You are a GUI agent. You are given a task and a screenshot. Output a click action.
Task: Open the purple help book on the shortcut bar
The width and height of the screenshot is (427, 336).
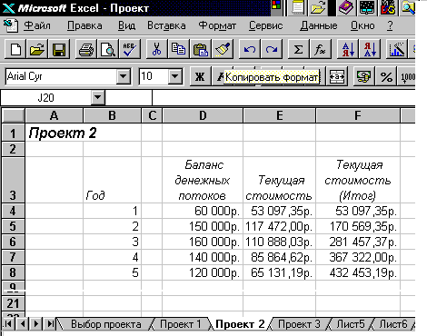point(345,7)
